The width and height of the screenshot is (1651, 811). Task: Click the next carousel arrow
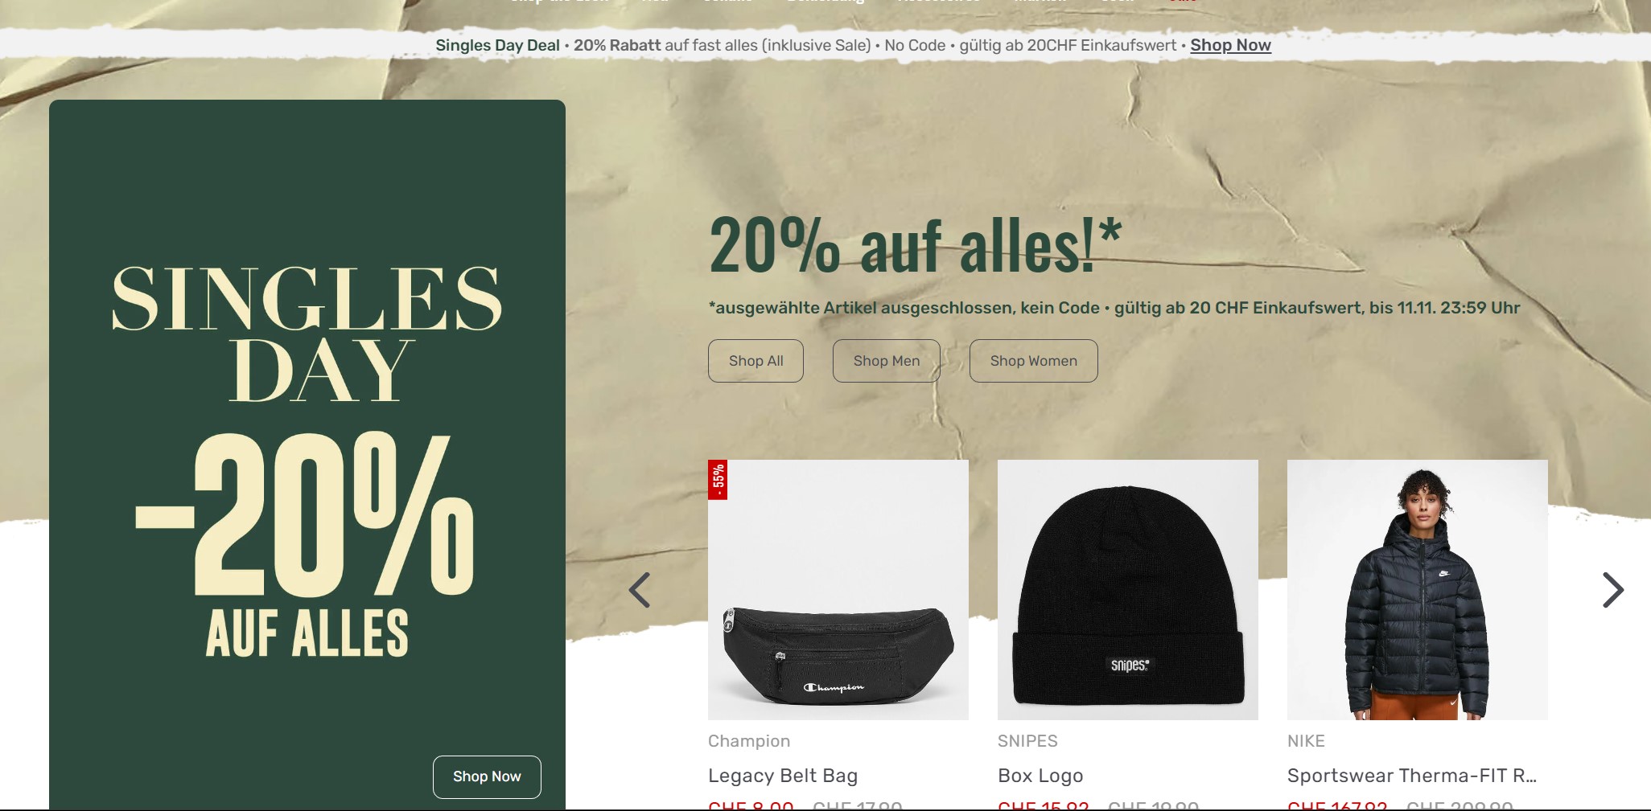[x=1612, y=590]
